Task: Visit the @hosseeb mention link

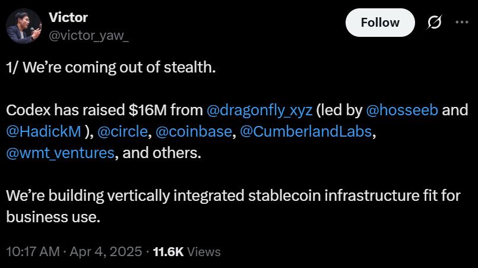Action: [x=402, y=110]
